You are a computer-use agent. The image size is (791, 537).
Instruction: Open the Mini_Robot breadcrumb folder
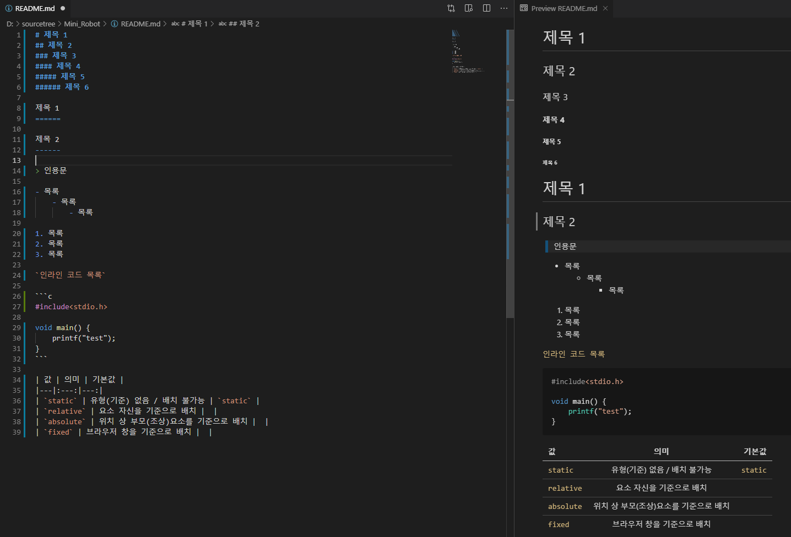(82, 24)
